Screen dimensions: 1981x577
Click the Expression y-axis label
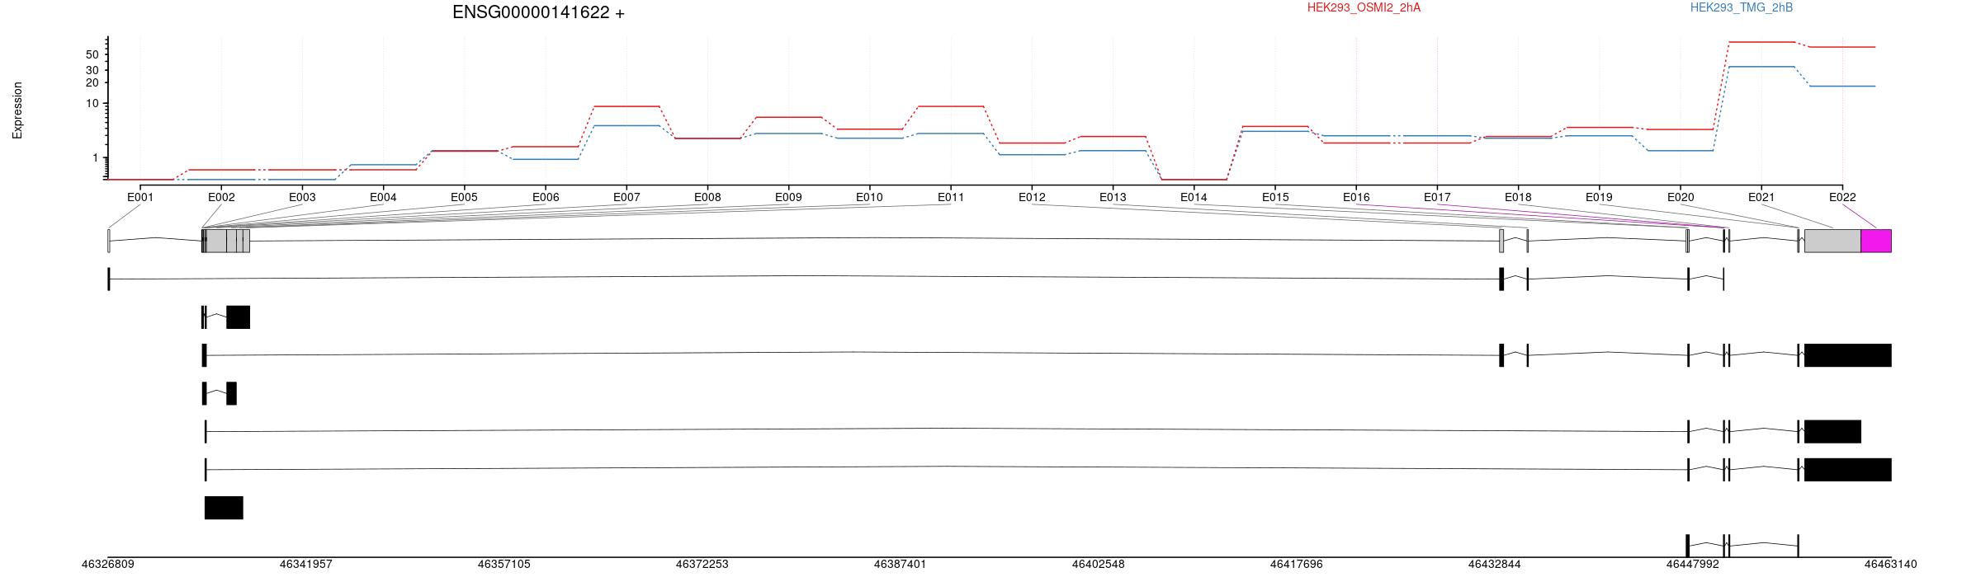[x=17, y=110]
